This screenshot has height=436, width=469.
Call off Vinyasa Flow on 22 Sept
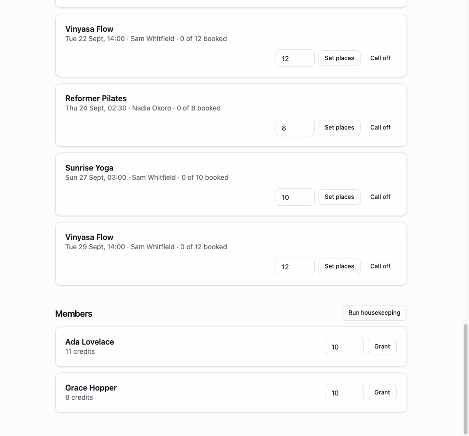(380, 58)
